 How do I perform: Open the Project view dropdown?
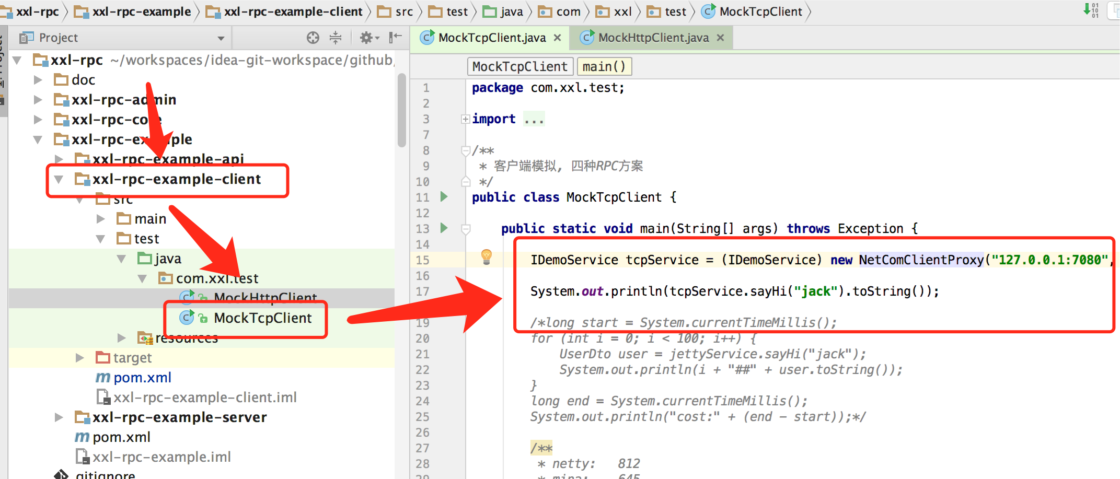pyautogui.click(x=221, y=38)
